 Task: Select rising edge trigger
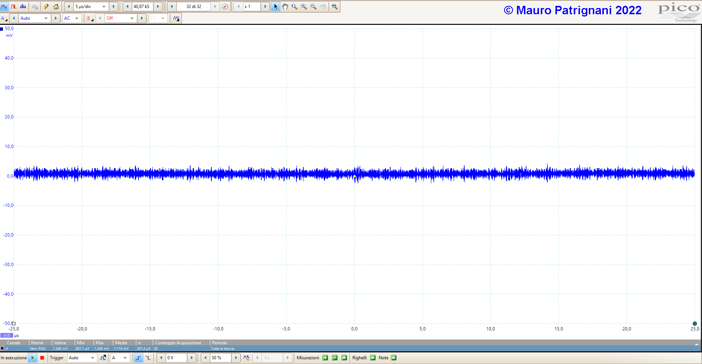(138, 358)
